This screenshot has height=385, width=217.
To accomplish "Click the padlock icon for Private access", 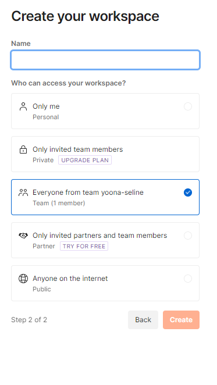I will (23, 149).
